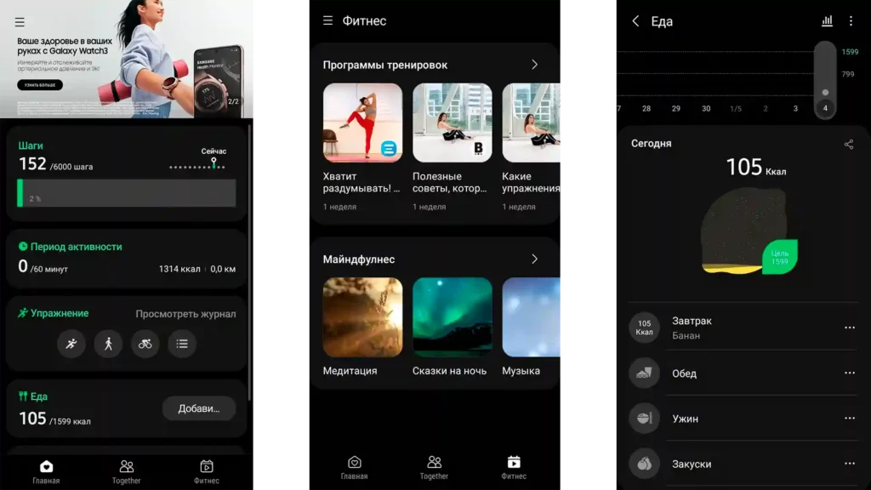
Task: Select Фитнес tab in Фитнес screen
Action: [x=514, y=468]
